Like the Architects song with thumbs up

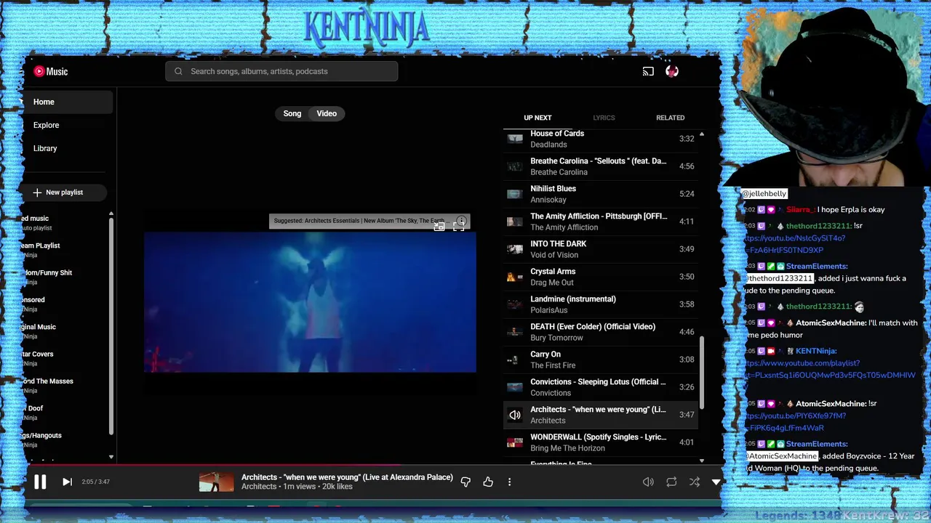click(x=488, y=482)
